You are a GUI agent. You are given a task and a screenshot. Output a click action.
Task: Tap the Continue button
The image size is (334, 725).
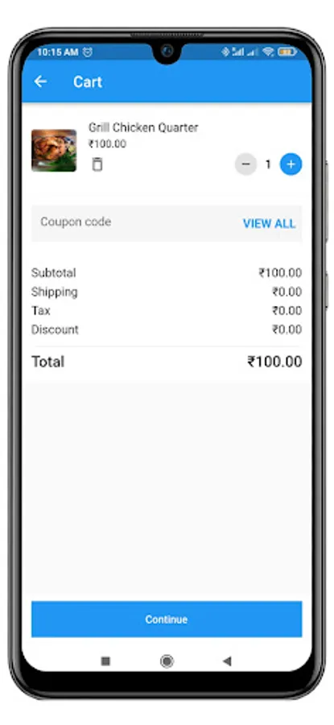[x=167, y=619]
